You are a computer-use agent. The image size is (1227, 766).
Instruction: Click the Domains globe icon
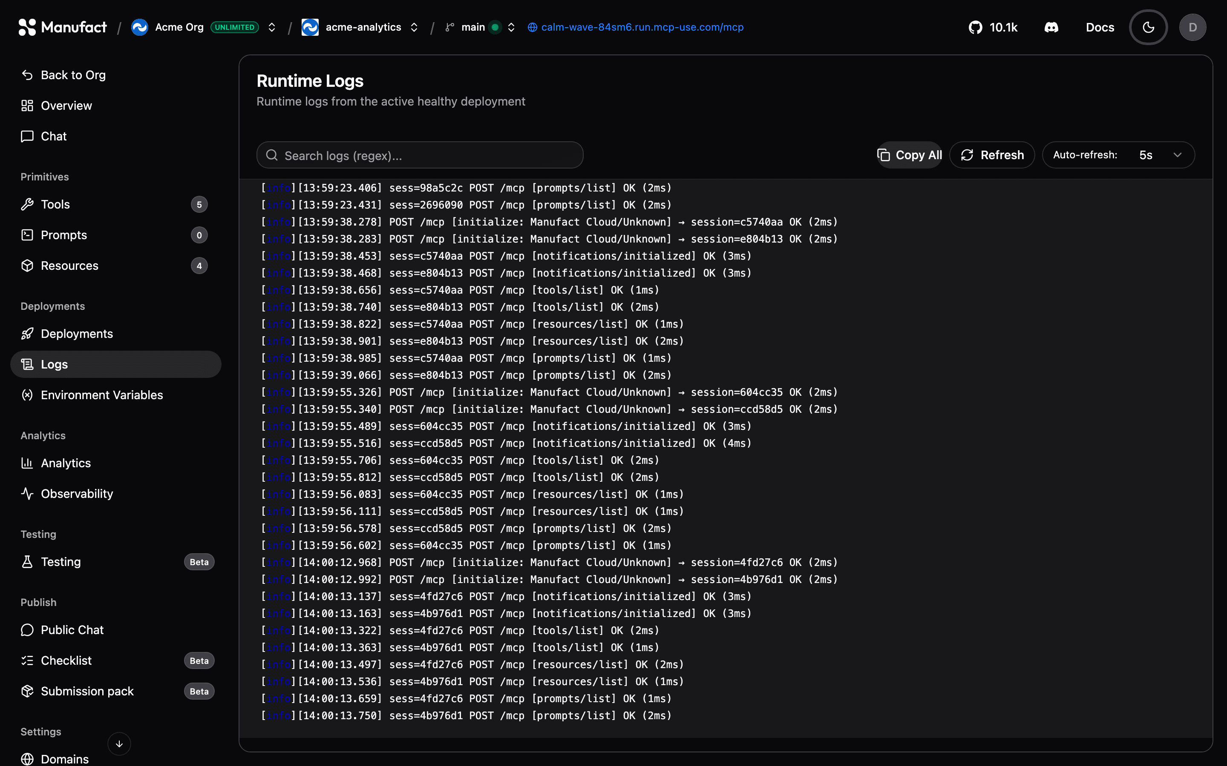(27, 759)
